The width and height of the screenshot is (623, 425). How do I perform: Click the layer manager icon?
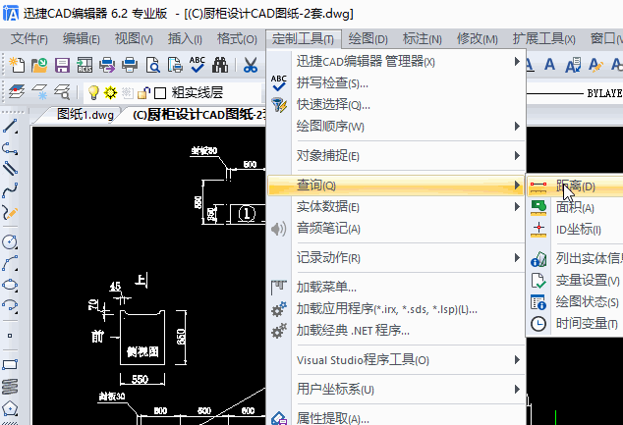coord(17,92)
